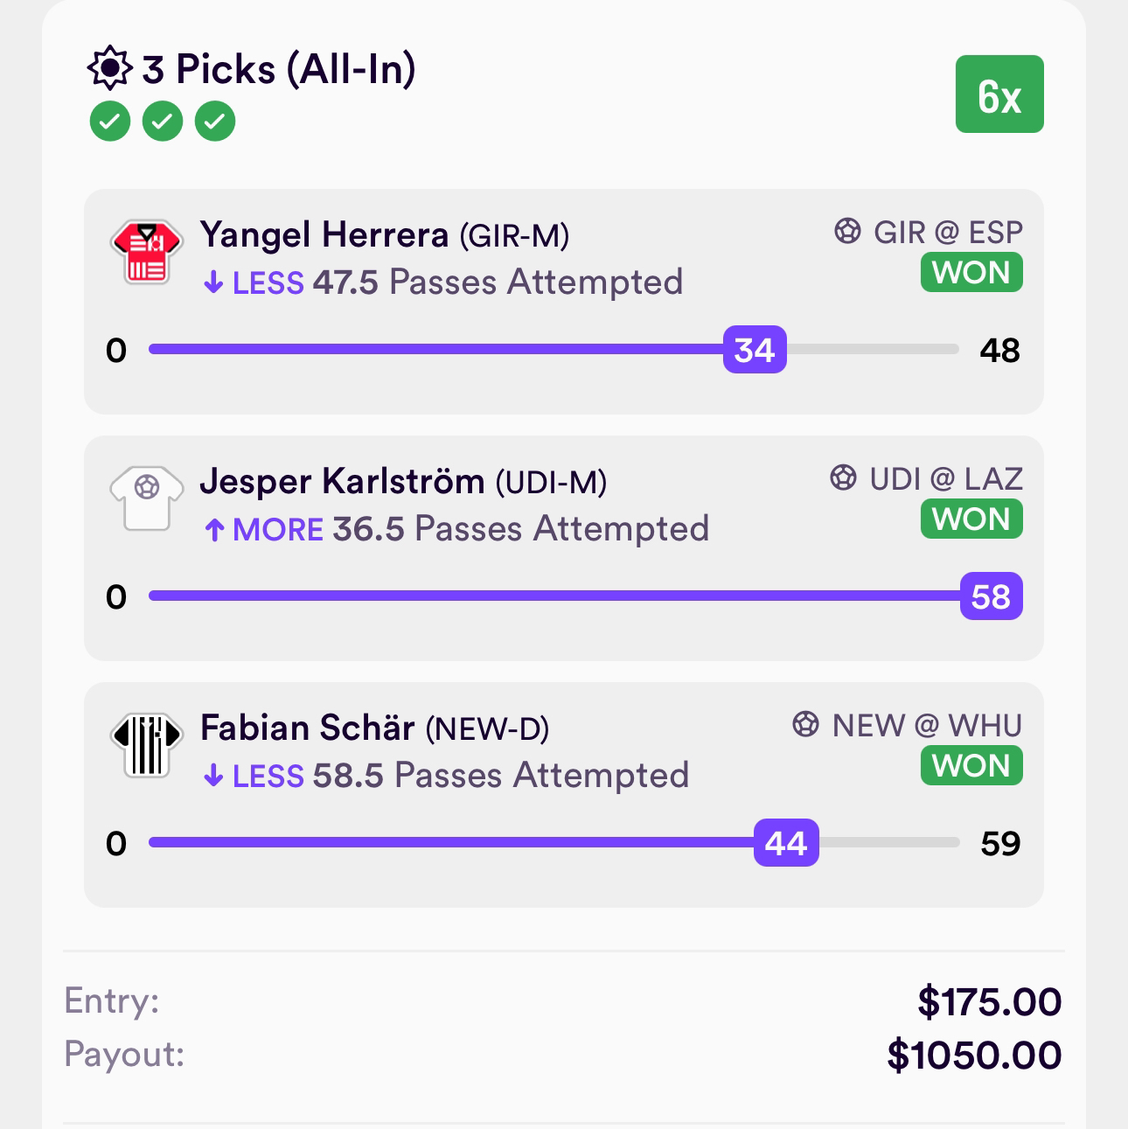Click the up arrow next to MORE 36.5
Screen dimensions: 1128x1129
click(214, 530)
